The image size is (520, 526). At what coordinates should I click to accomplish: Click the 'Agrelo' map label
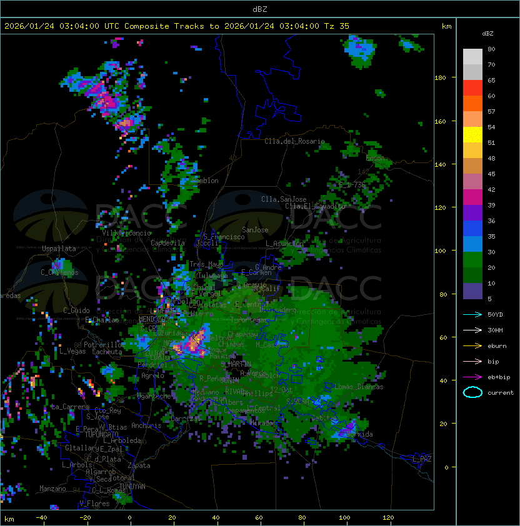click(x=152, y=375)
